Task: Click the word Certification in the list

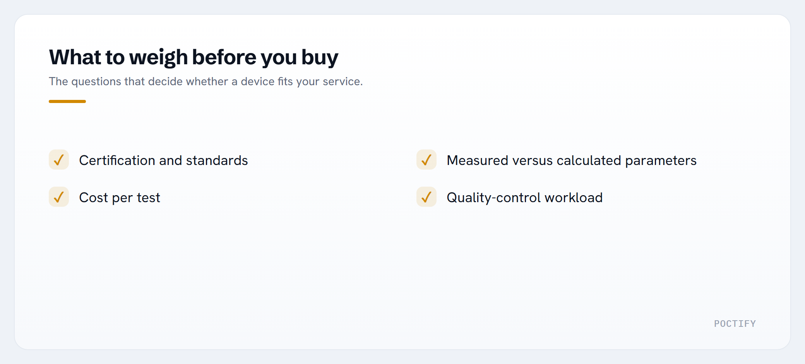Action: pyautogui.click(x=117, y=160)
